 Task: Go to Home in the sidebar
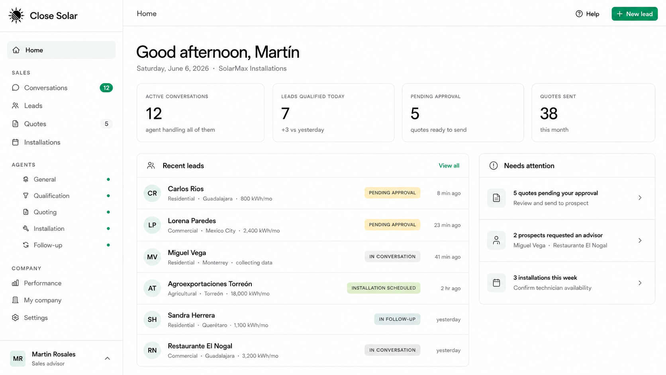click(x=61, y=50)
